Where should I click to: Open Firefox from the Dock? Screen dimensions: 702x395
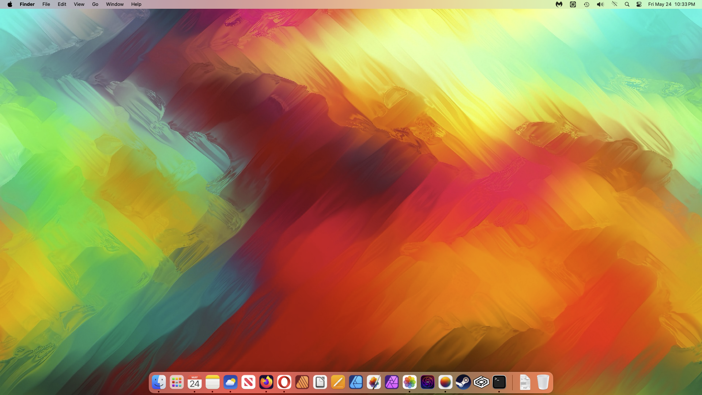(x=266, y=382)
